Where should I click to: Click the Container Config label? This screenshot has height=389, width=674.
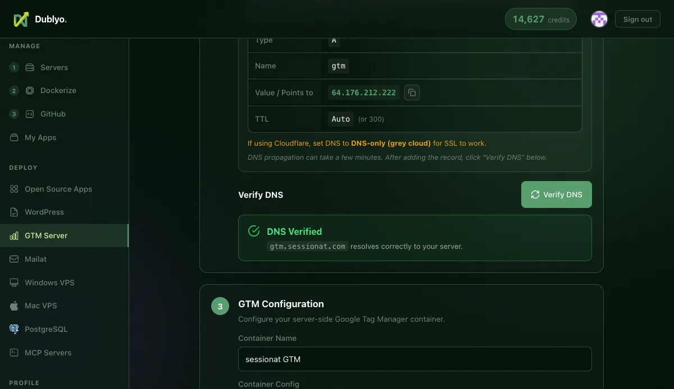coord(268,384)
